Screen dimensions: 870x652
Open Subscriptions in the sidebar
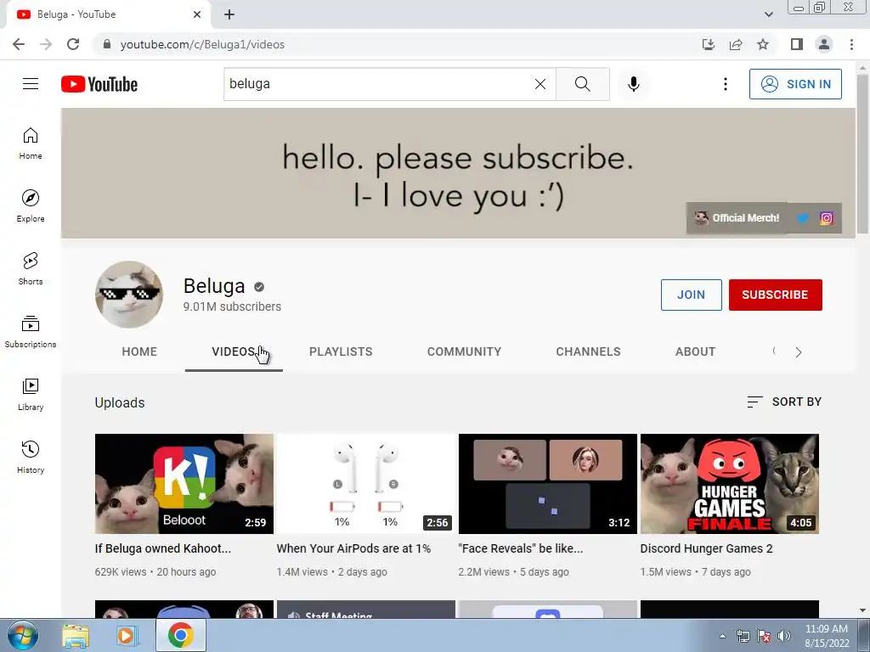(31, 332)
